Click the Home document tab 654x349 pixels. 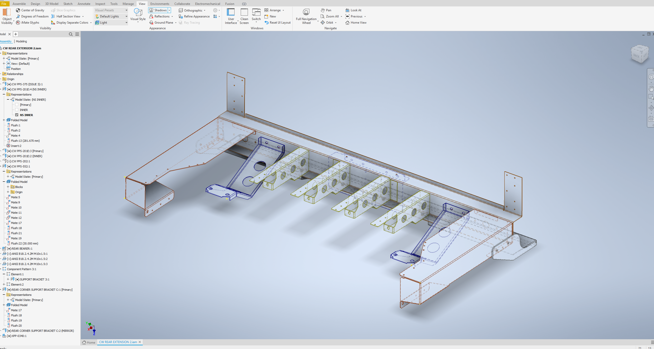[89, 342]
